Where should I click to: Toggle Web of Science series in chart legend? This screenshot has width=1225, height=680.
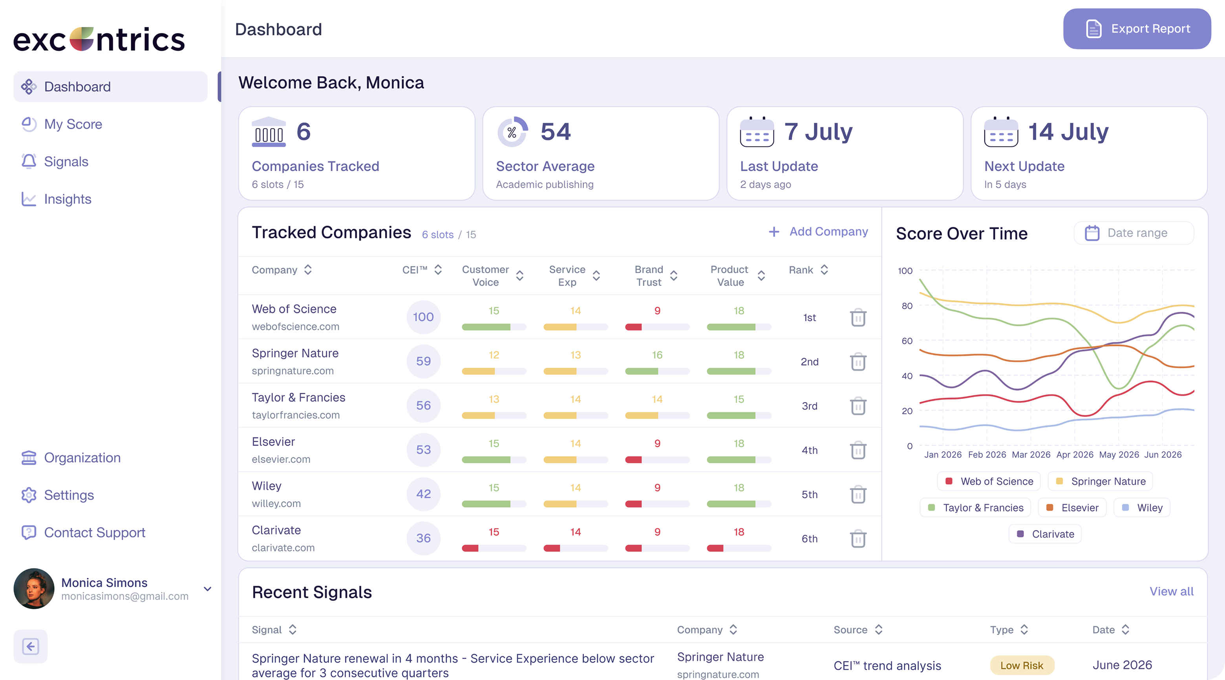989,481
